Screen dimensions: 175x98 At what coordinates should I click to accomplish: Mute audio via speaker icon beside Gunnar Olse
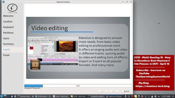coord(33,96)
